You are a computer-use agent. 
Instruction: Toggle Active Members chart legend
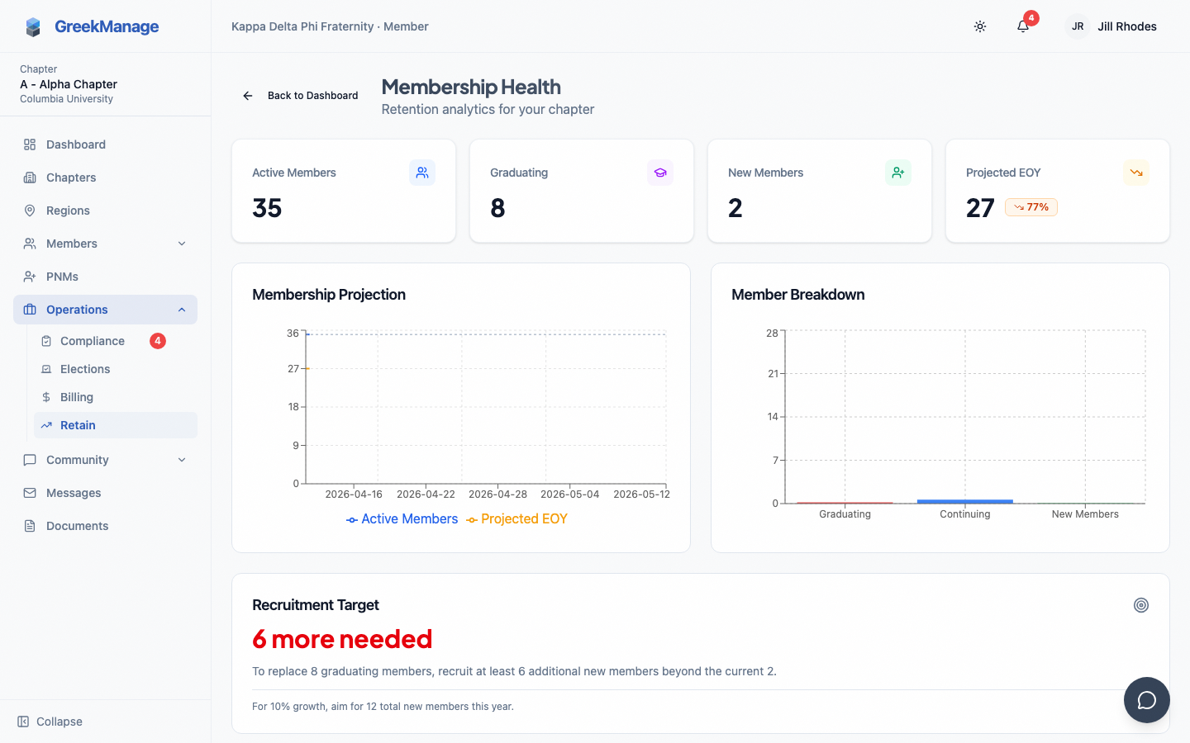(402, 519)
